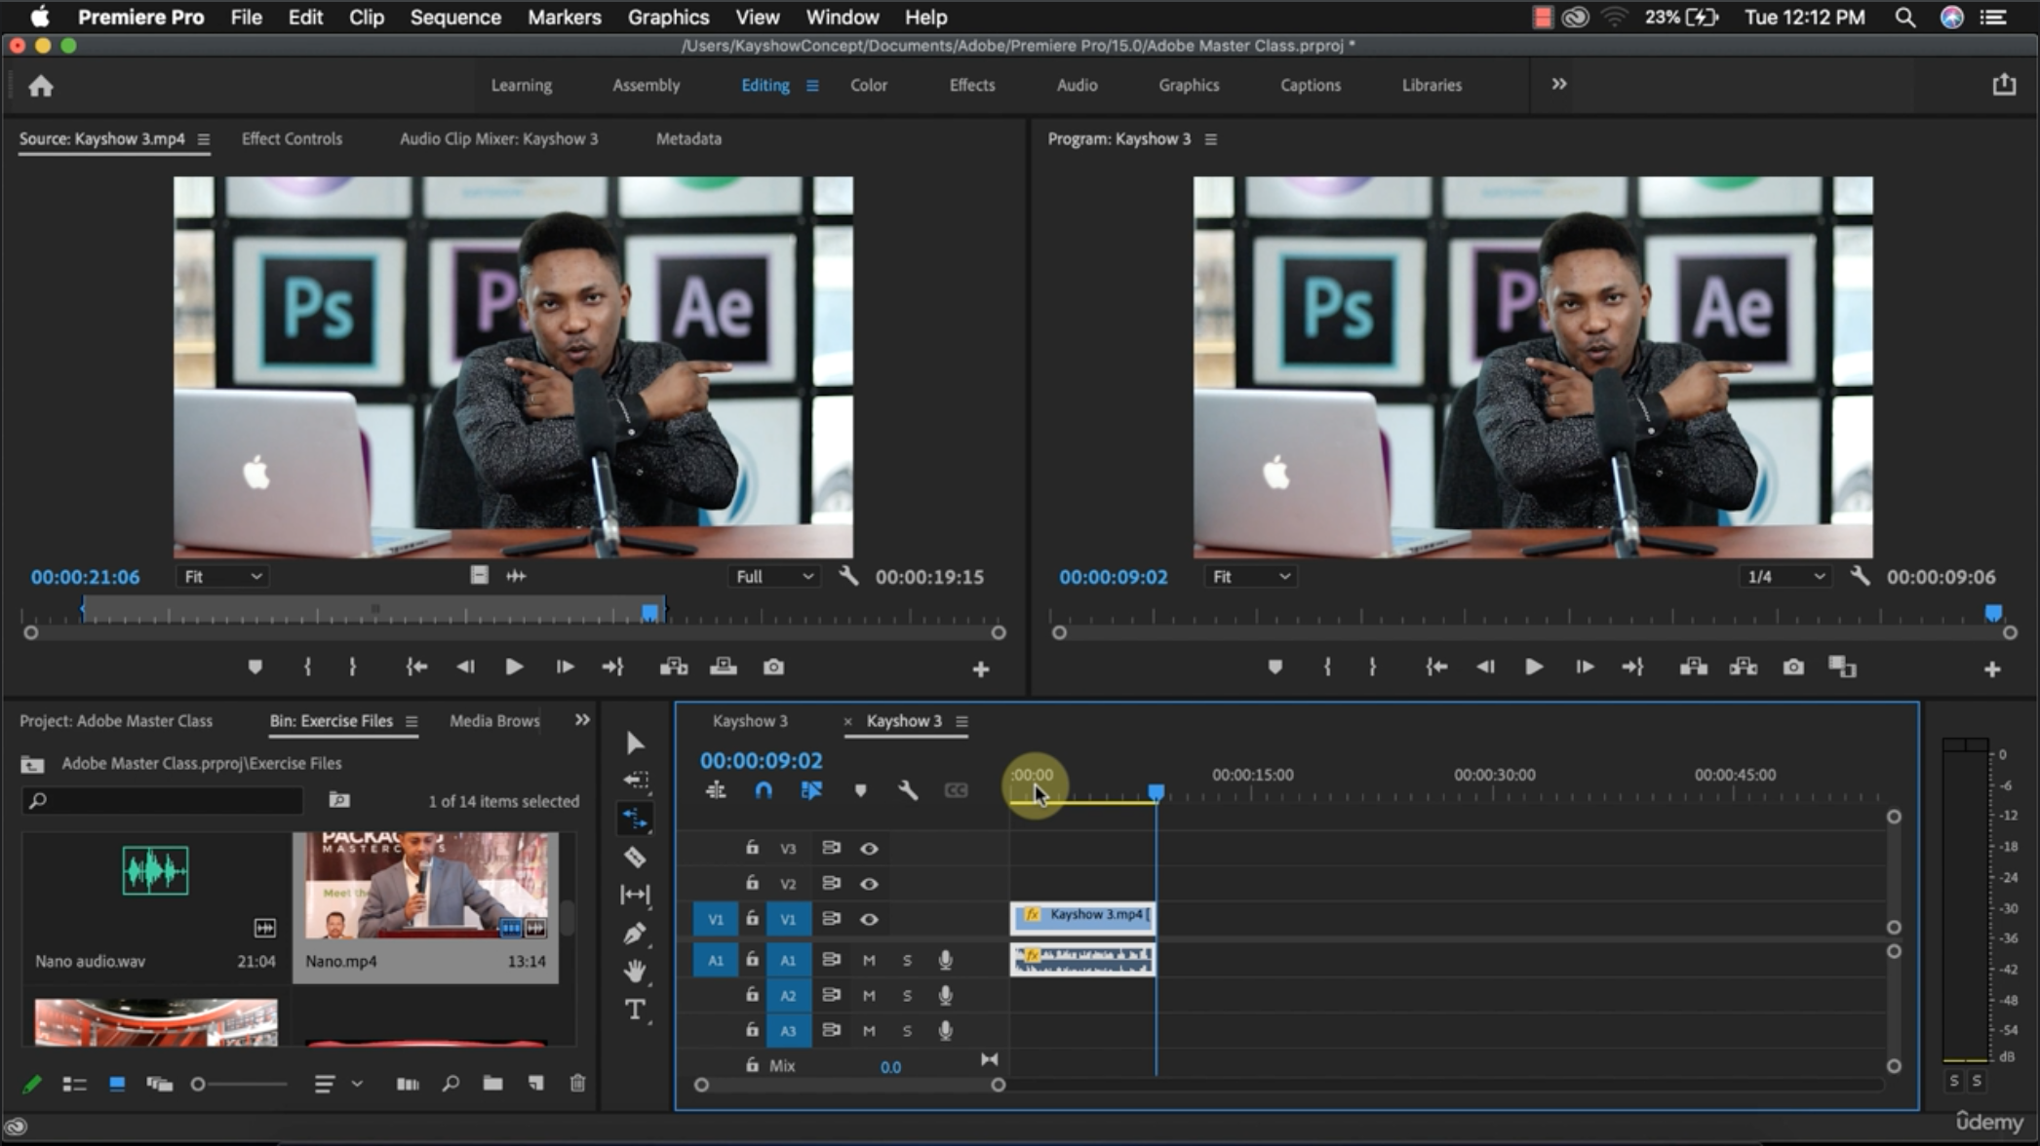Toggle lock on the V3 track
The width and height of the screenshot is (2040, 1146).
(x=752, y=848)
